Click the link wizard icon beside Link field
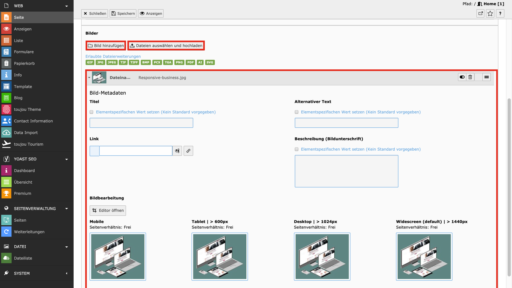This screenshot has width=512, height=288. (x=177, y=151)
